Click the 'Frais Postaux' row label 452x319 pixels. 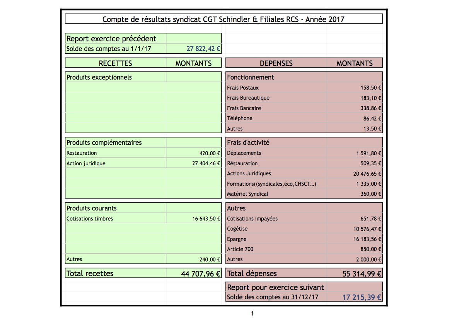tap(243, 88)
